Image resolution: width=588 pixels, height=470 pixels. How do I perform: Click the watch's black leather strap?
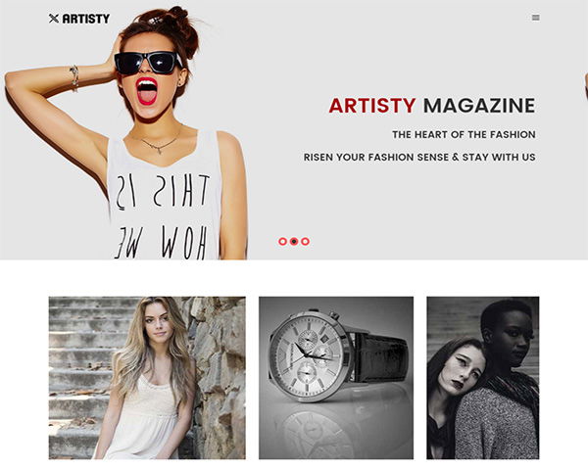(x=380, y=358)
